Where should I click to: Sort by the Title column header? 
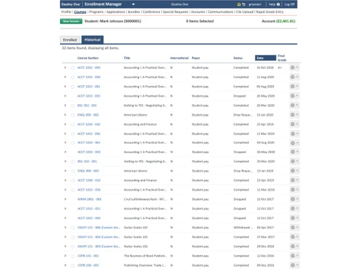click(127, 58)
